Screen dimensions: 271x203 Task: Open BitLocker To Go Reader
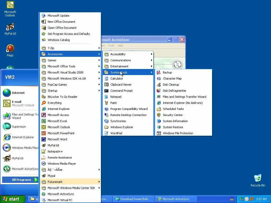(70, 97)
